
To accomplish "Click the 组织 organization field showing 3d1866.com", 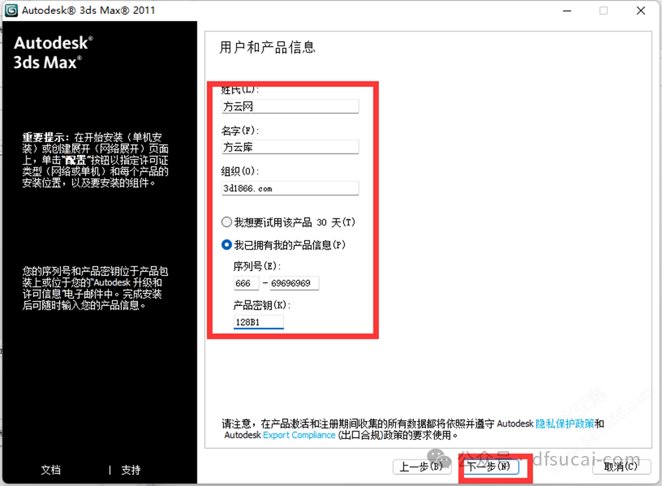I will point(289,188).
